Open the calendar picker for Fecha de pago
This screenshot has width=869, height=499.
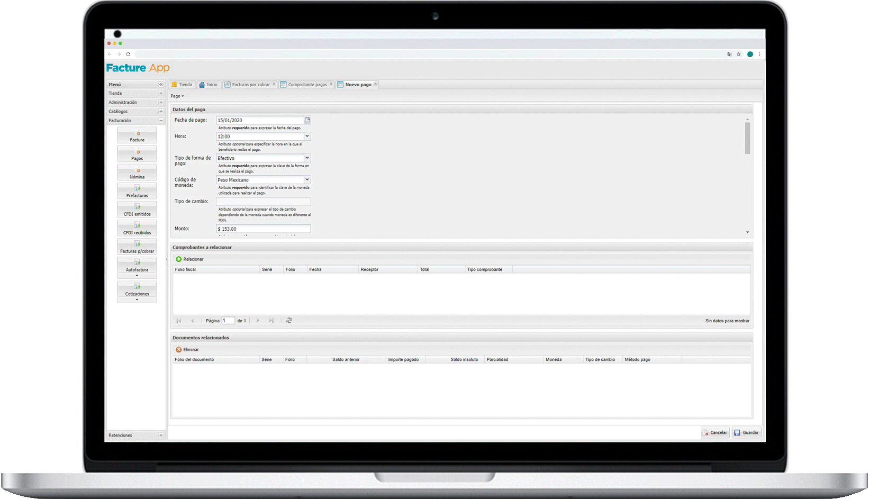click(307, 120)
